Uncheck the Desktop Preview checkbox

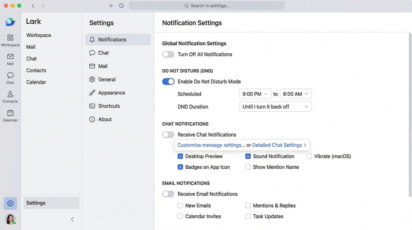pos(180,156)
